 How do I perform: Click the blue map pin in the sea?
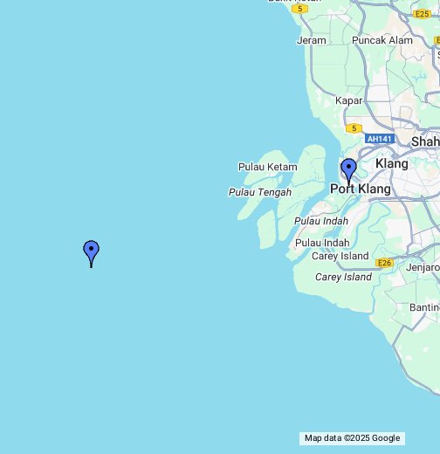pos(92,254)
